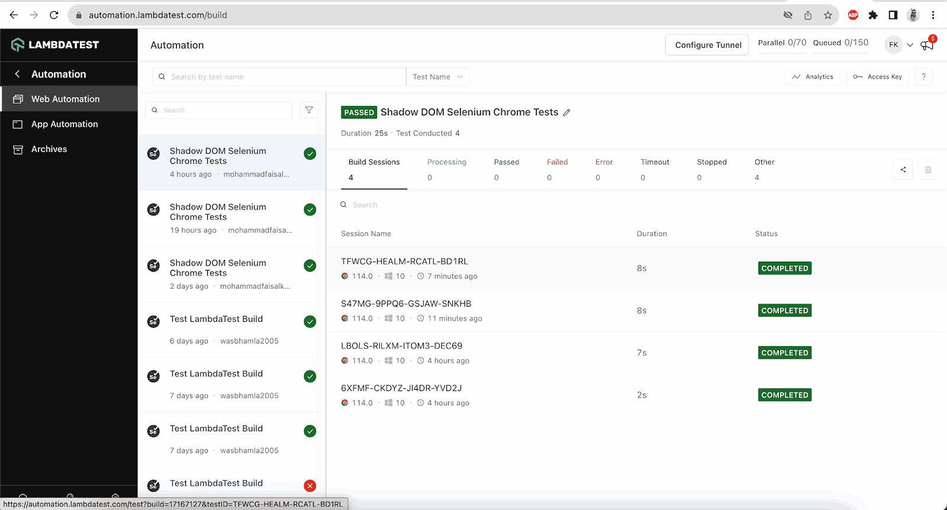
Task: Switch to Error tab
Action: click(604, 170)
